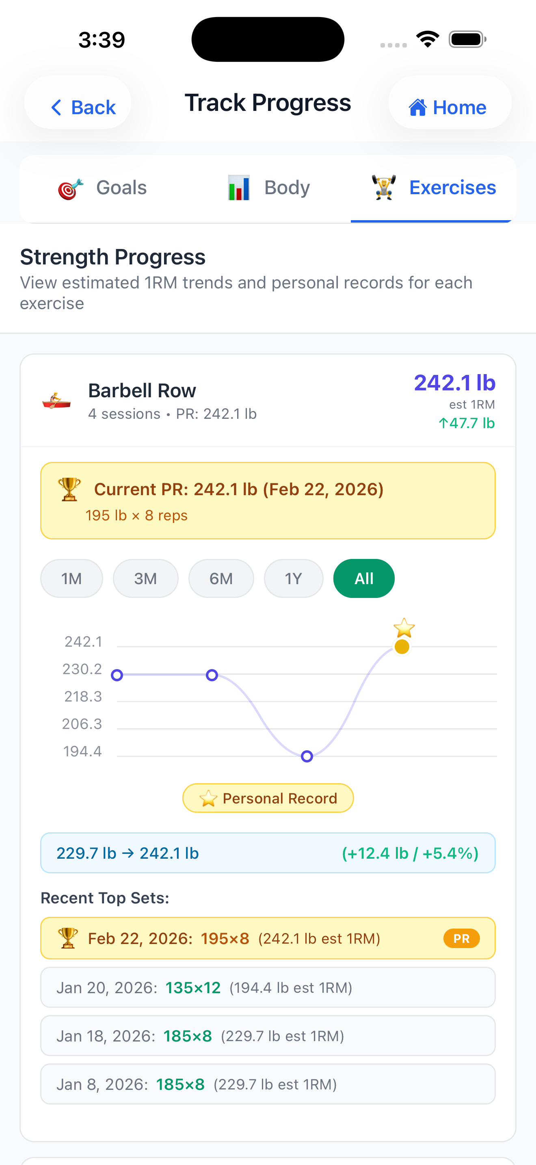Tap the bar chart icon on Body tab
The height and width of the screenshot is (1165, 536).
(x=239, y=188)
